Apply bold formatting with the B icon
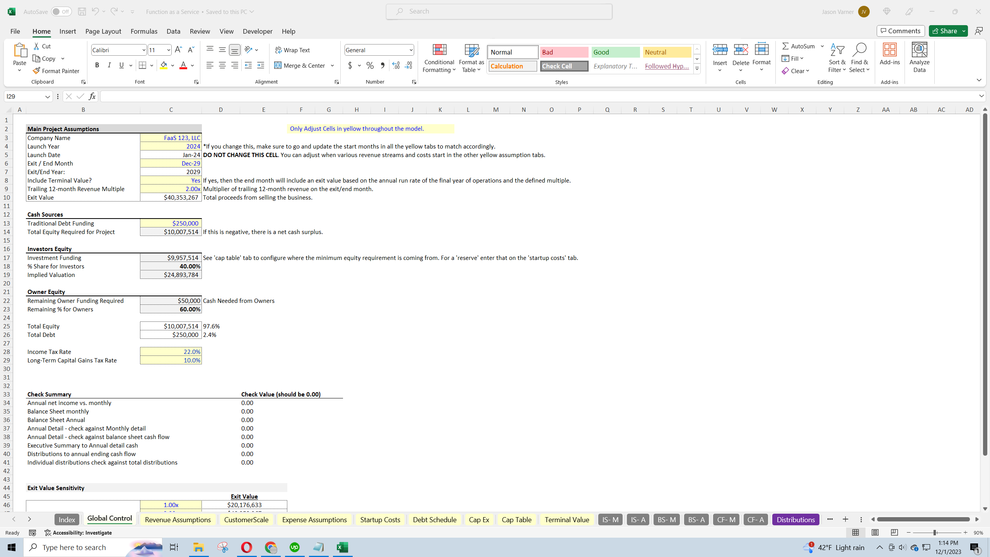Screen dimensions: 990x557 tap(97, 65)
